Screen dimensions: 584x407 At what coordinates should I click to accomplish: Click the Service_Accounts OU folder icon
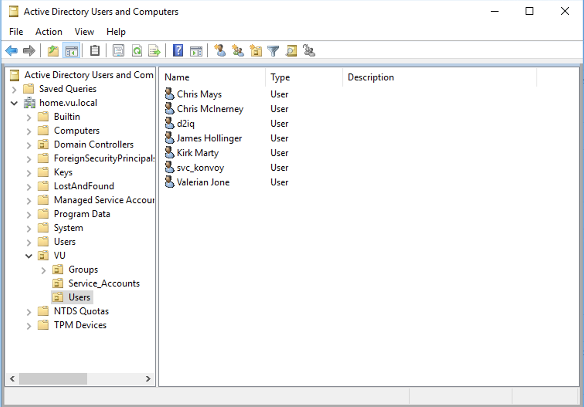point(58,283)
